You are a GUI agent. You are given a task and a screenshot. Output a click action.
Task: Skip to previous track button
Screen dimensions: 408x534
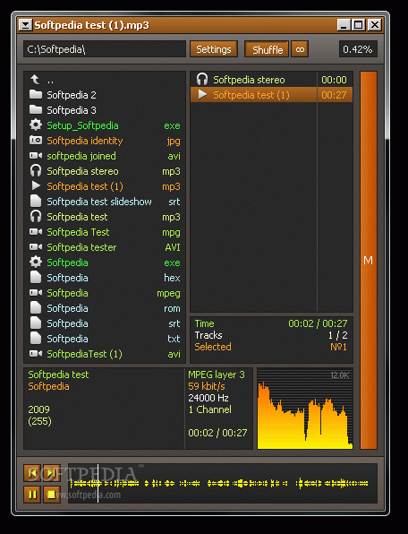32,473
